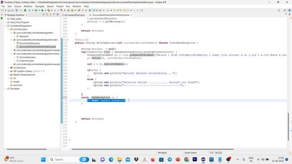
Task: Click Open Perspective icon at top right
Action: (x=285, y=10)
